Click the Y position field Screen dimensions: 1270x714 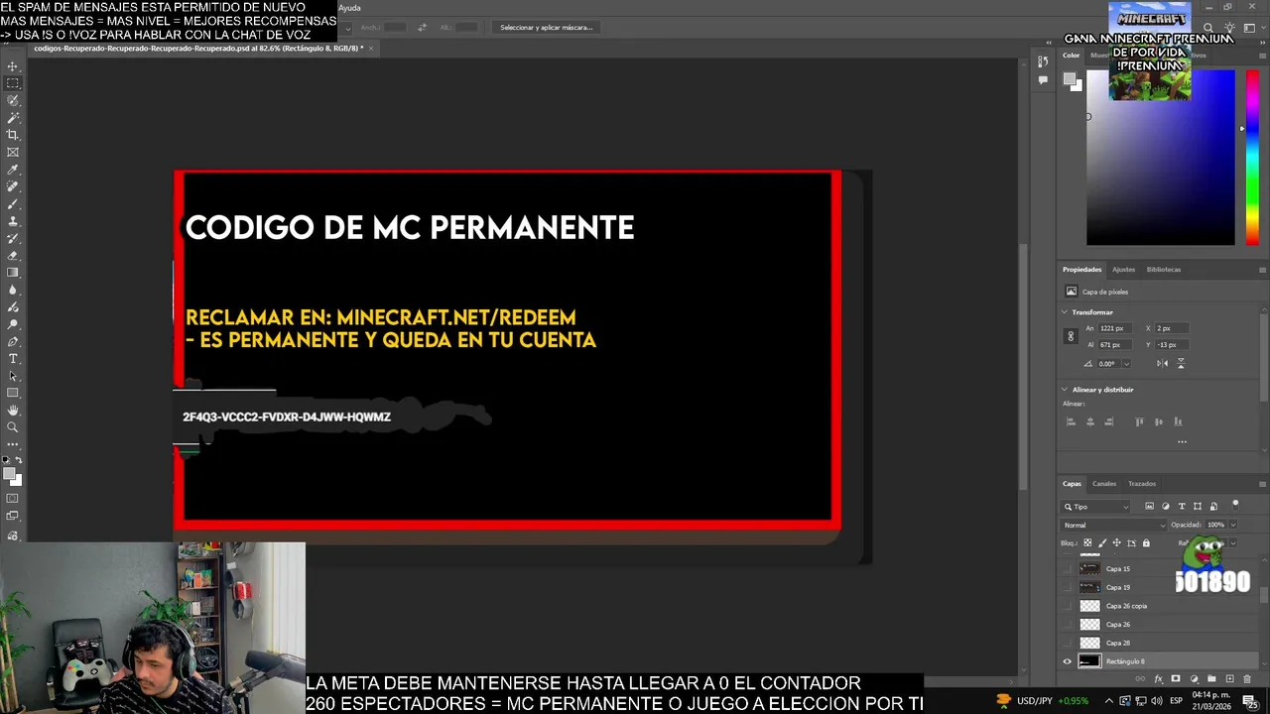[1171, 345]
